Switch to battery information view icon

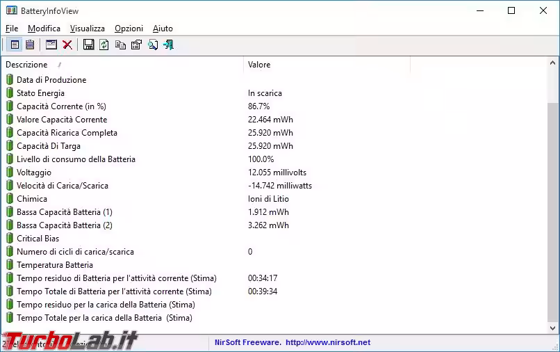[x=15, y=45]
